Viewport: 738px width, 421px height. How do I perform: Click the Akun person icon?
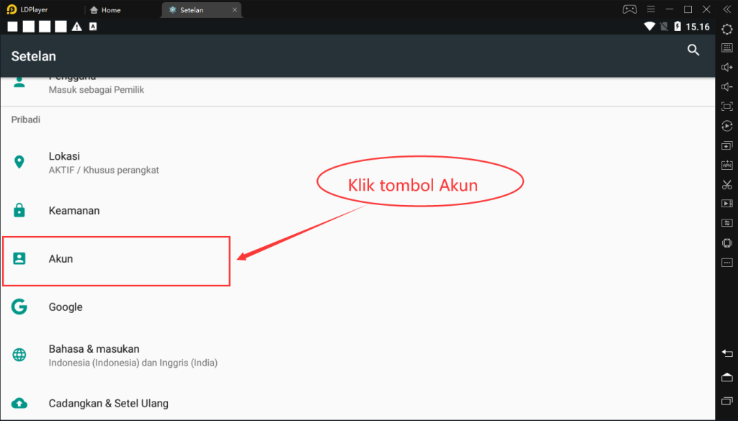(x=19, y=258)
